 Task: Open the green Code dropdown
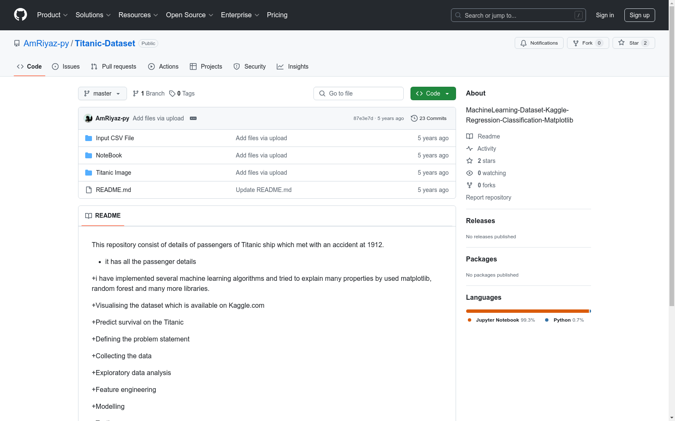pyautogui.click(x=433, y=93)
